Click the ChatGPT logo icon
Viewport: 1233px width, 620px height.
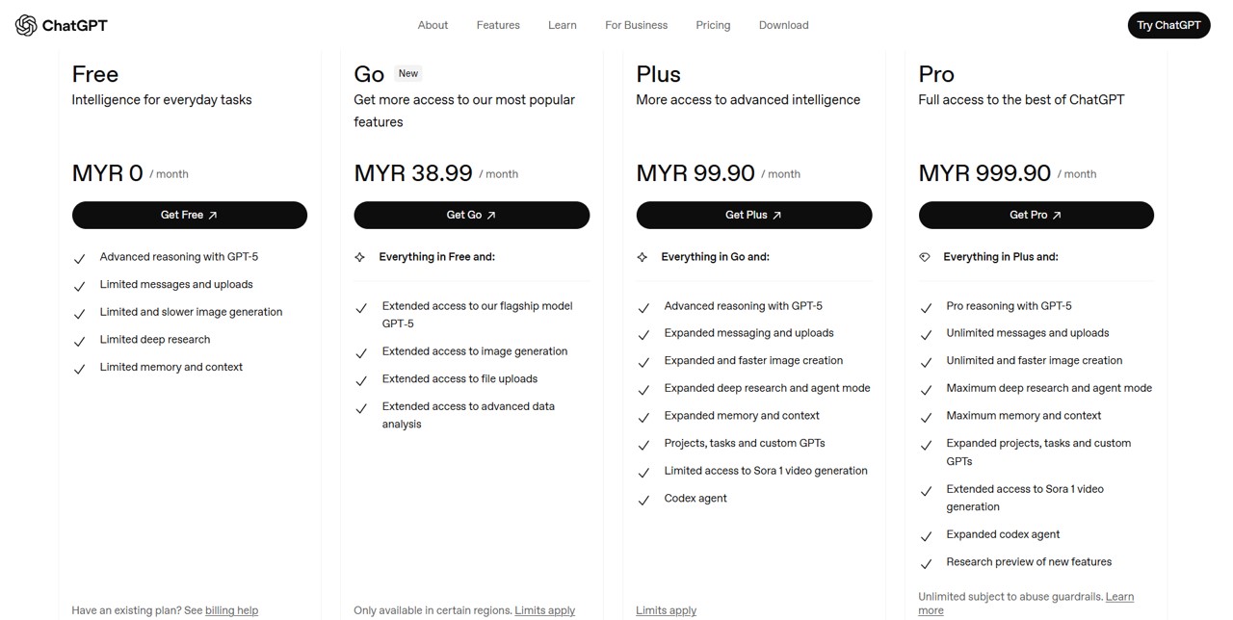coord(26,25)
